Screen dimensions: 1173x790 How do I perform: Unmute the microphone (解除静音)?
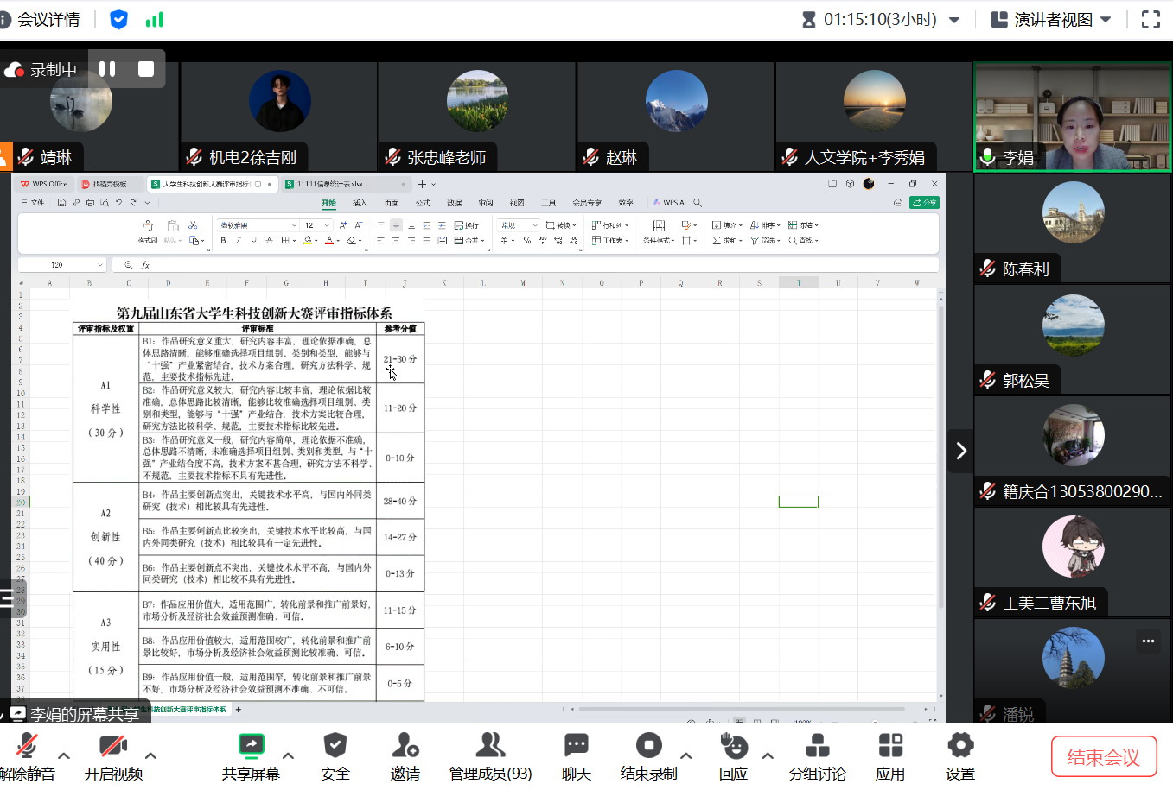[27, 746]
